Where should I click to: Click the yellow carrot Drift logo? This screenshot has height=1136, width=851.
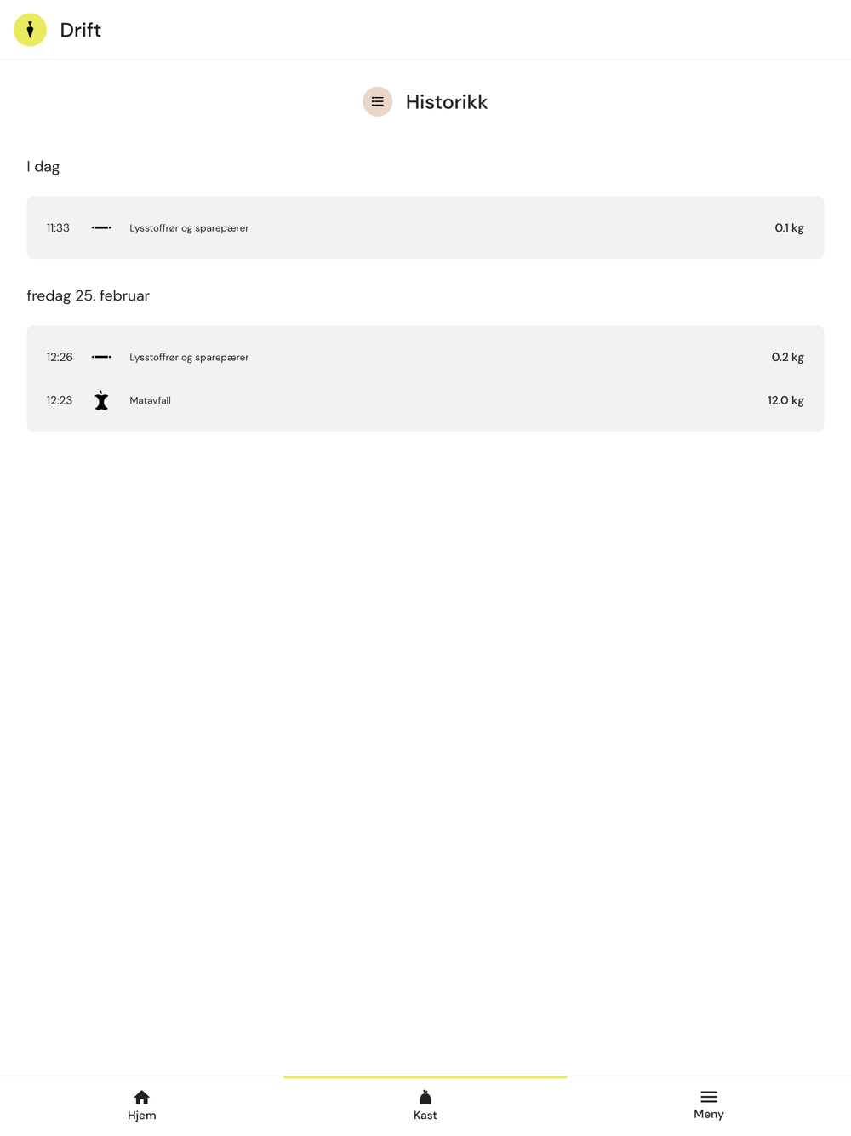pyautogui.click(x=30, y=30)
